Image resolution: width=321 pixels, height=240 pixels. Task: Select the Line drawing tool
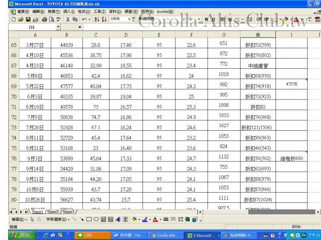pyautogui.click(x=74, y=220)
